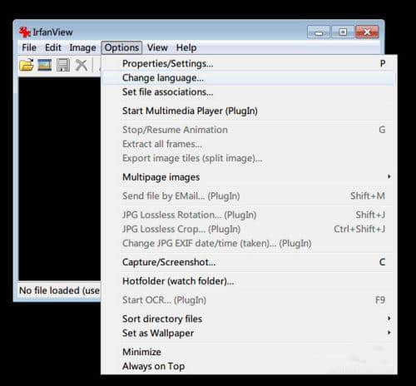Maximize the IrfanView window
The height and width of the screenshot is (386, 416).
point(343,32)
